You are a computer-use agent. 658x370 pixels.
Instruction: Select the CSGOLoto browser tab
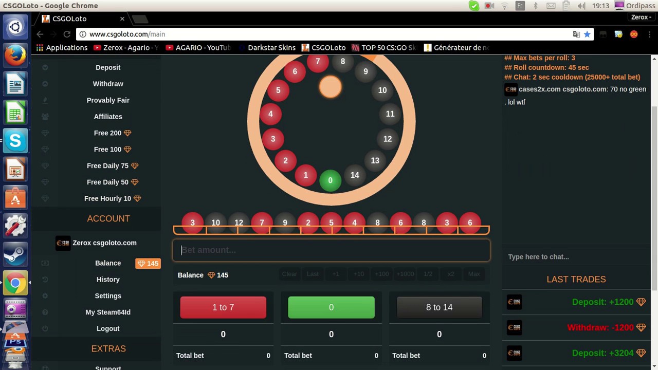pyautogui.click(x=82, y=18)
